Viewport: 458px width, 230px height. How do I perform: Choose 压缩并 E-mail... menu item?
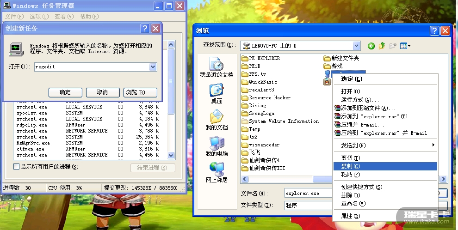pos(385,125)
